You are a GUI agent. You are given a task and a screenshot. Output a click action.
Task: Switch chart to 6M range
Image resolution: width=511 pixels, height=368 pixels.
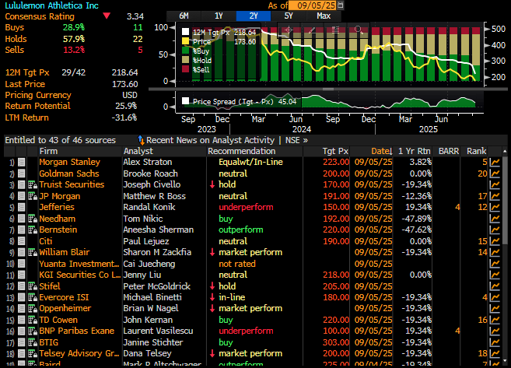click(x=184, y=16)
